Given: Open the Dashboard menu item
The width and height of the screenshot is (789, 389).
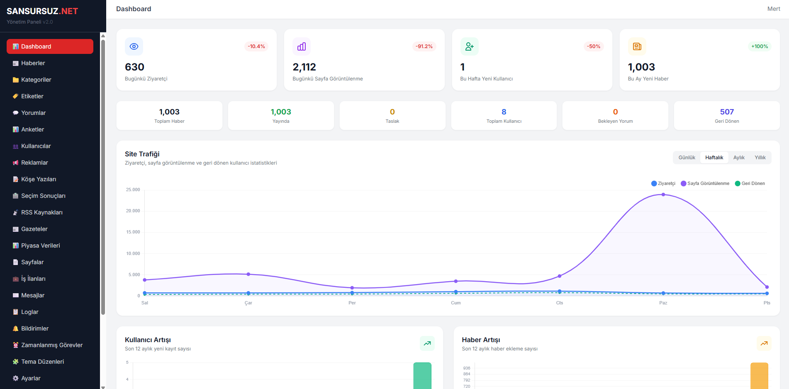Looking at the screenshot, I should [x=50, y=46].
